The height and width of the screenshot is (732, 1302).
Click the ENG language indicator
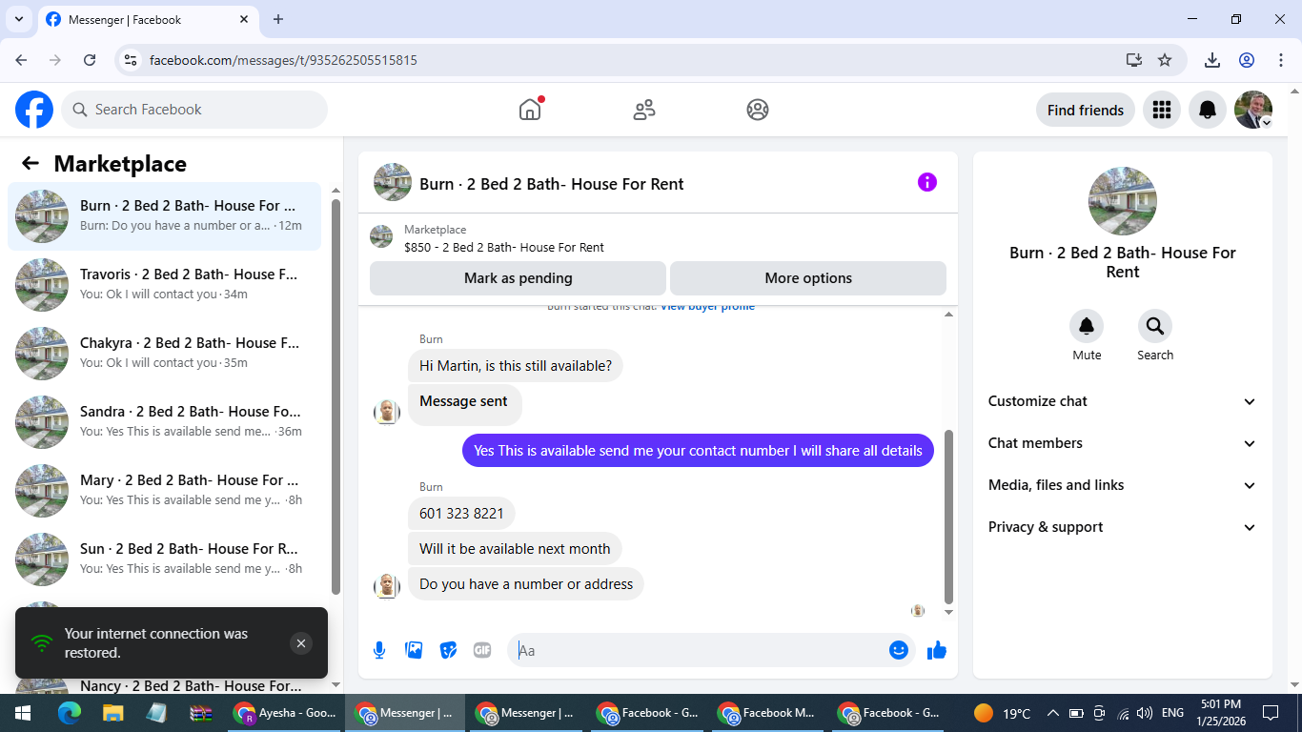pos(1172,713)
